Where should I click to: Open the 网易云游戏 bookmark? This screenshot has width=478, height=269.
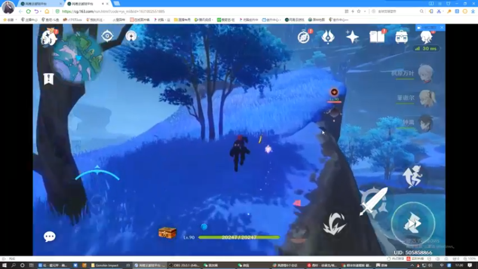point(295,20)
